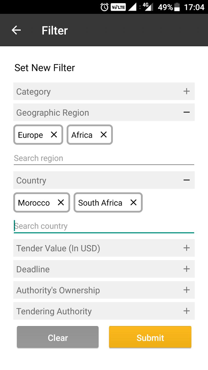Remove the South Africa country chip
Screen dimensions: 208x370
pyautogui.click(x=134, y=202)
